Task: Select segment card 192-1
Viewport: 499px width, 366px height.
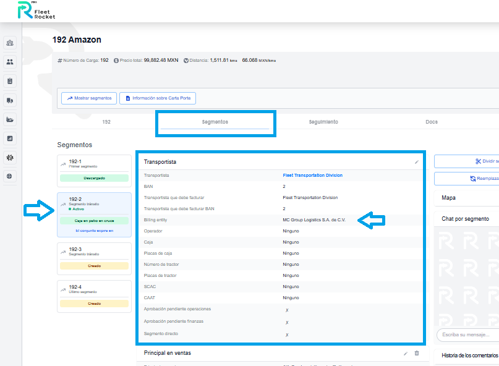Action: (x=94, y=171)
